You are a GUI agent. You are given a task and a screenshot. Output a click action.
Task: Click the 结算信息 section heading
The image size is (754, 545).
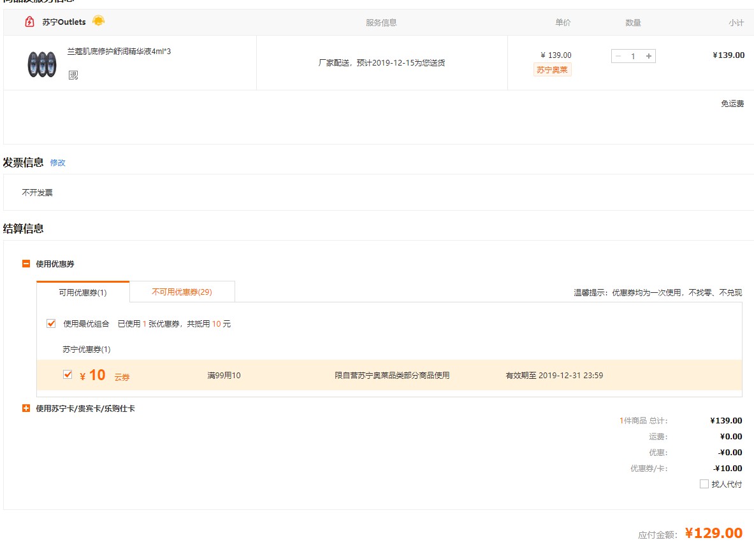[23, 229]
